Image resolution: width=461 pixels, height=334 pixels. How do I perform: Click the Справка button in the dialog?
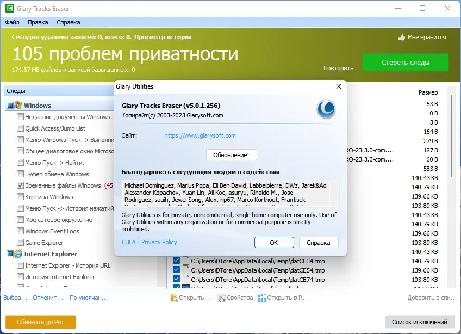(319, 243)
